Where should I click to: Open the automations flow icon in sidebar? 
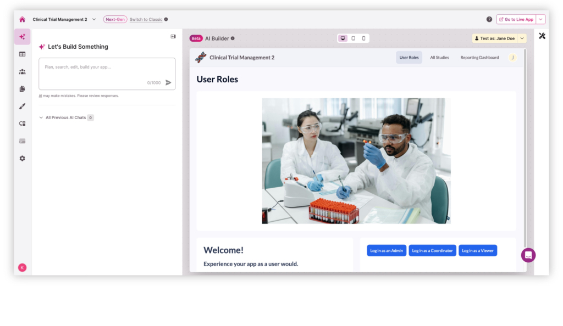(22, 123)
